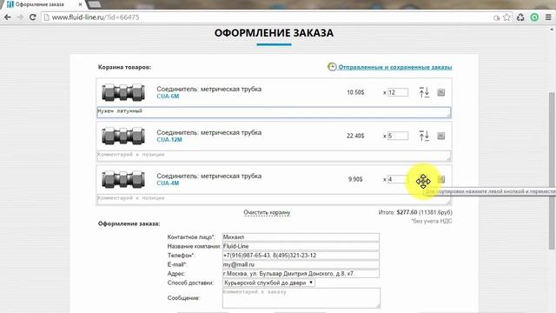
Task: Click the move handle icon for CUA-4M
Action: click(423, 181)
